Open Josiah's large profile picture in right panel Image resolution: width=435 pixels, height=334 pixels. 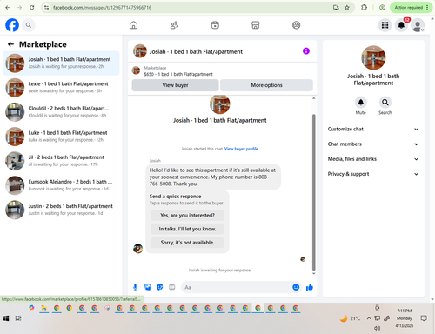373,57
